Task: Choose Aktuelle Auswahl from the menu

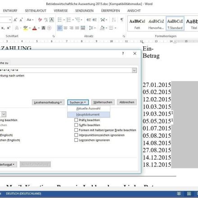Action: coord(89,108)
